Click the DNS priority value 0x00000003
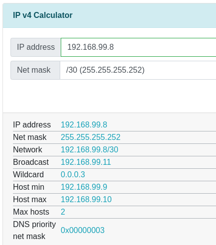The height and width of the screenshot is (245, 216). point(83,230)
